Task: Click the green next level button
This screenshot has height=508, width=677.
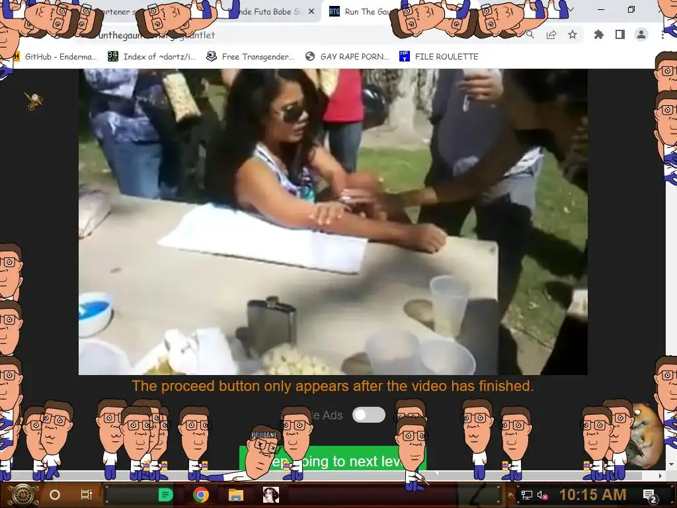Action: click(333, 458)
